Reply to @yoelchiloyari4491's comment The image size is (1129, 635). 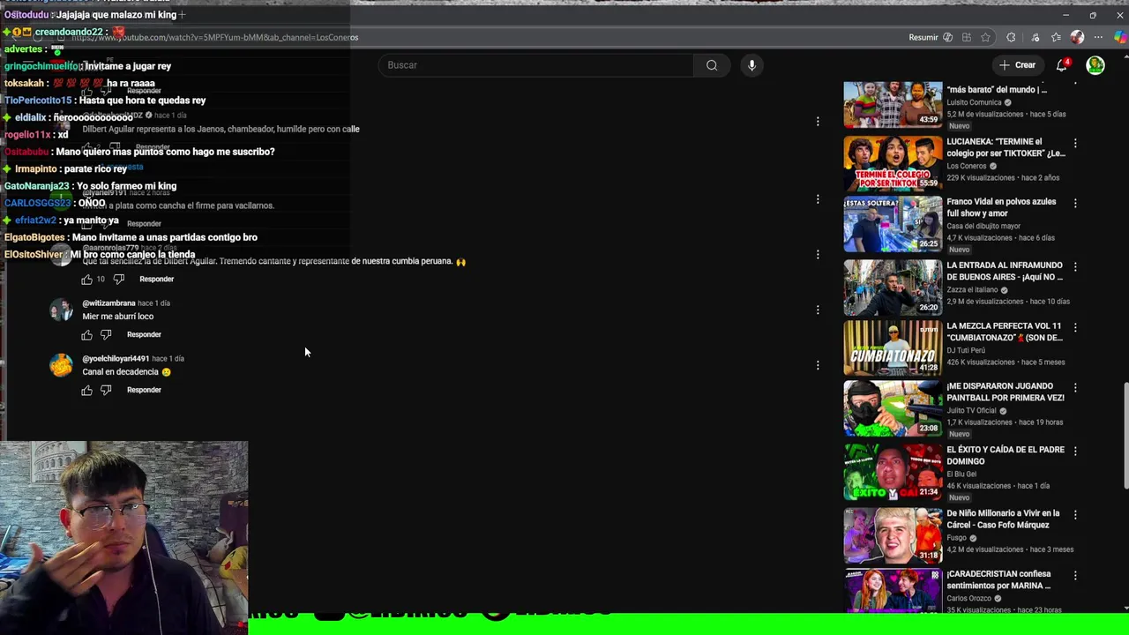144,390
